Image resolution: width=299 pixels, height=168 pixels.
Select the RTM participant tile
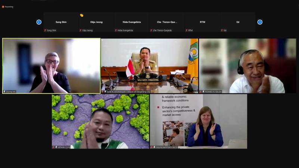pyautogui.click(x=202, y=22)
